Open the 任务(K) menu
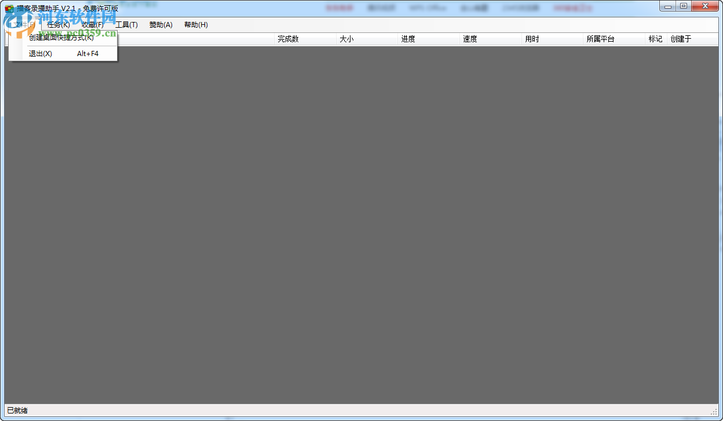This screenshot has height=421, width=723. 58,24
